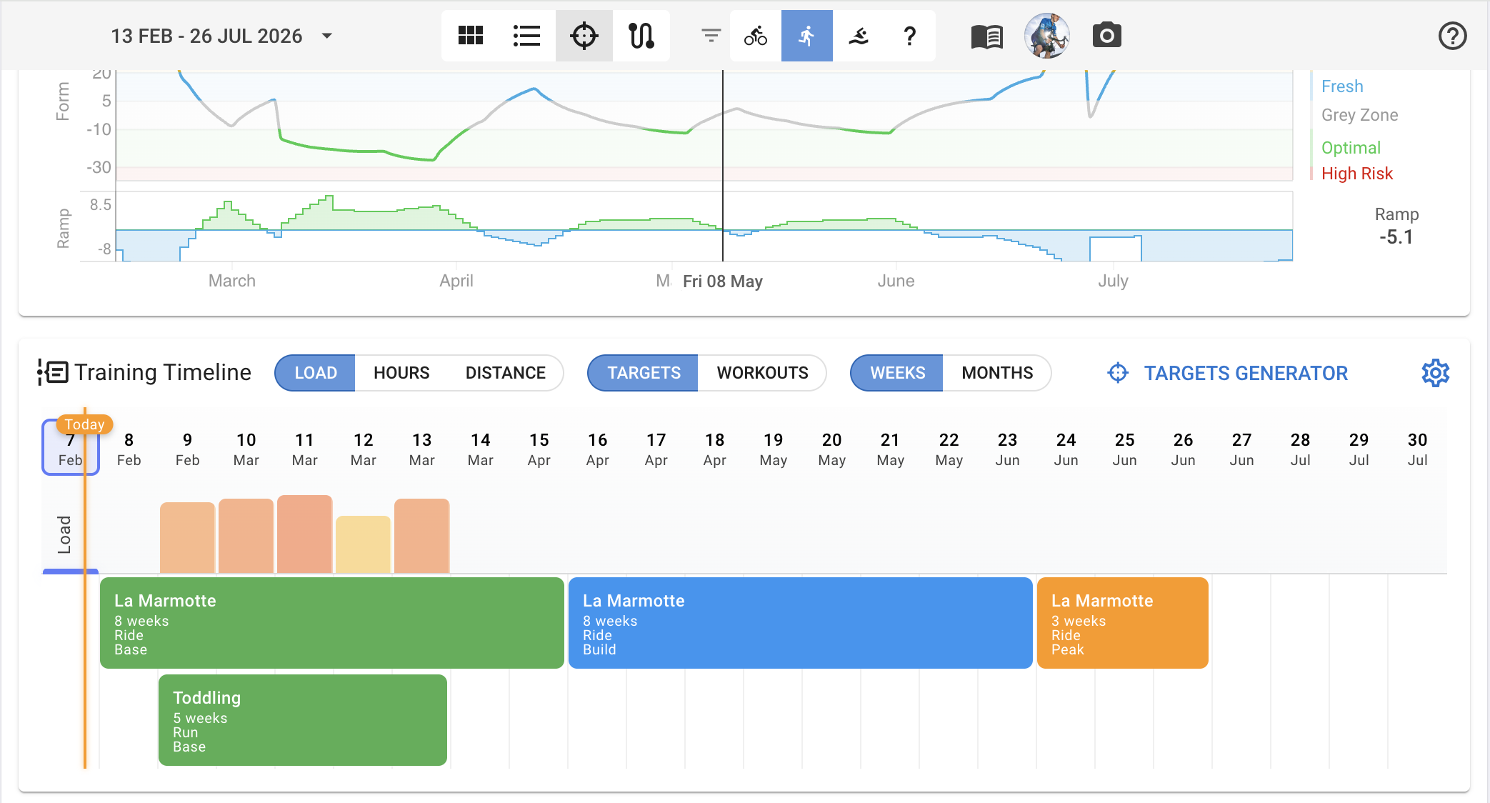The width and height of the screenshot is (1490, 803).
Task: Select the Toddling Run Base block
Action: pos(303,720)
